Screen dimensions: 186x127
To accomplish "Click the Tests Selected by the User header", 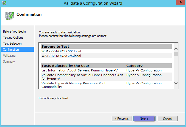I will point(65,66).
